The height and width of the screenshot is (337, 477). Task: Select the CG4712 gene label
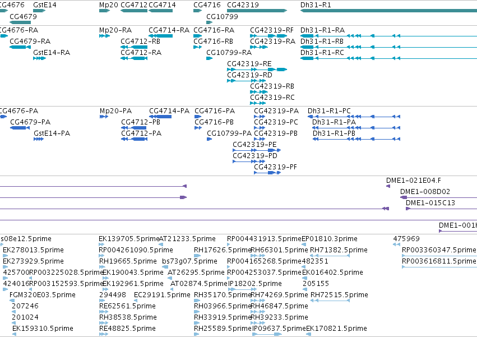pyautogui.click(x=134, y=5)
